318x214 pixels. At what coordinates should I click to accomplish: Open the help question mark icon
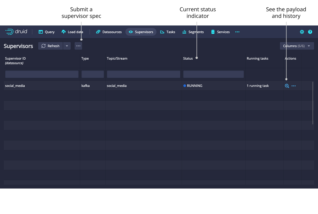coord(310,32)
